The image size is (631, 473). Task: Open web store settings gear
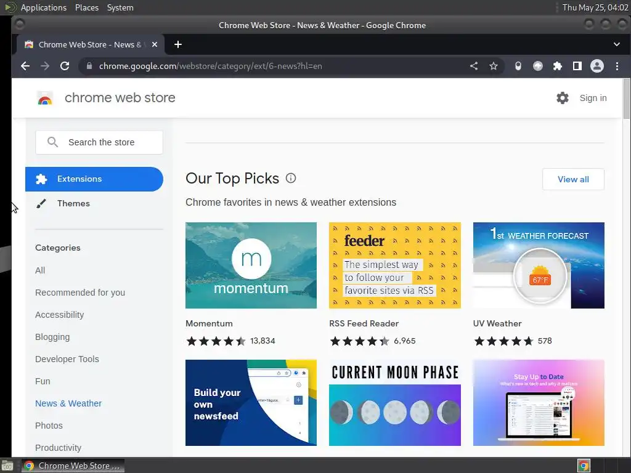(562, 98)
